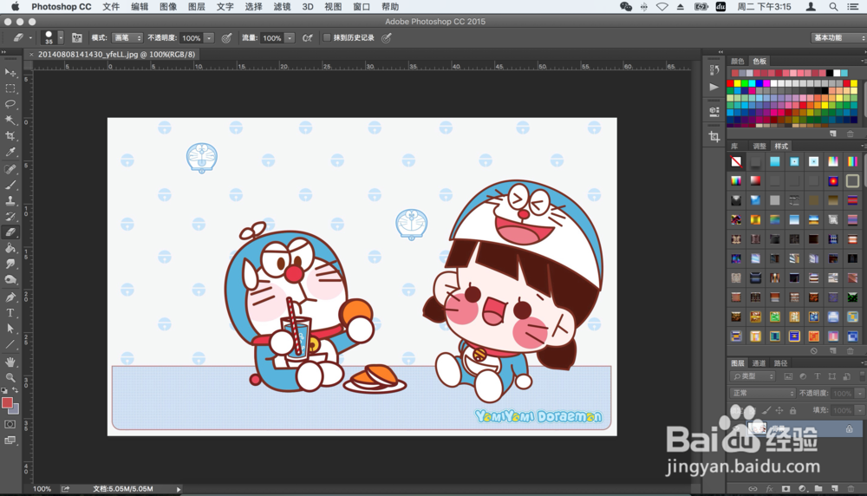867x496 pixels.
Task: Toggle Quick Mask mode
Action: pos(10,424)
